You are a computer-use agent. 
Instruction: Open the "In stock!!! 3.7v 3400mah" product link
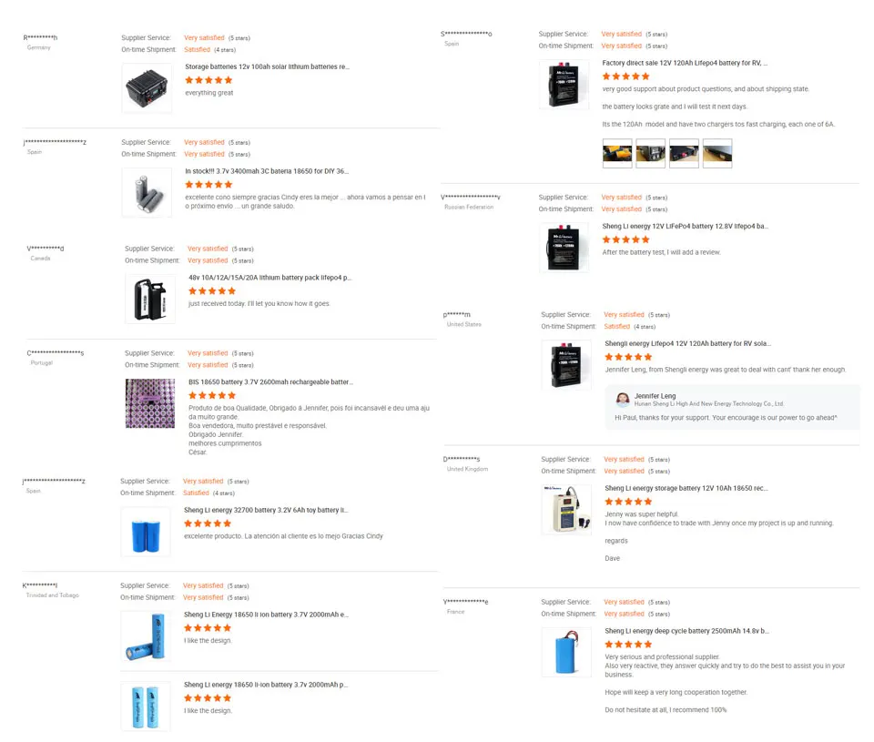pos(267,171)
